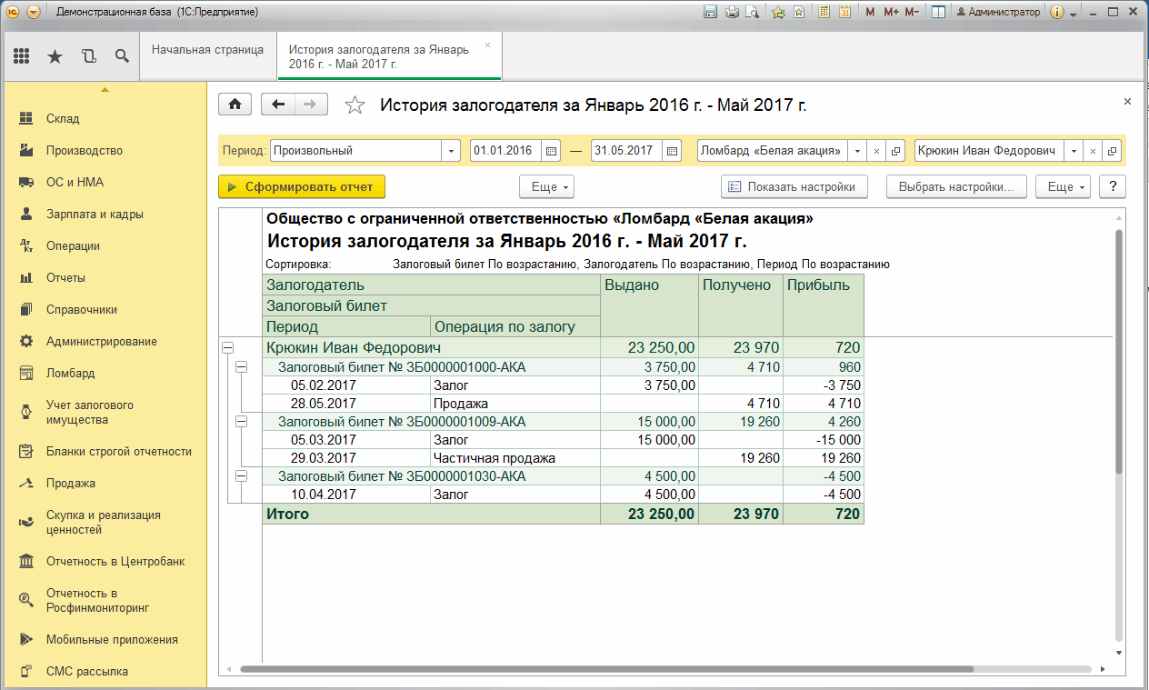
Task: Click the Home button on report toolbar
Action: point(235,105)
